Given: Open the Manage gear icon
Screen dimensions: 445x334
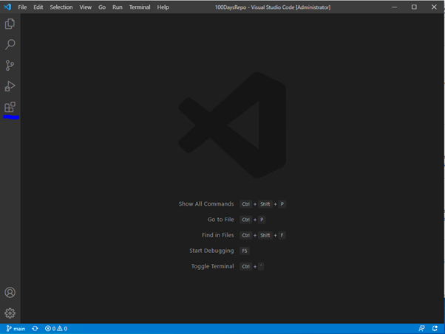Looking at the screenshot, I should click(x=10, y=313).
